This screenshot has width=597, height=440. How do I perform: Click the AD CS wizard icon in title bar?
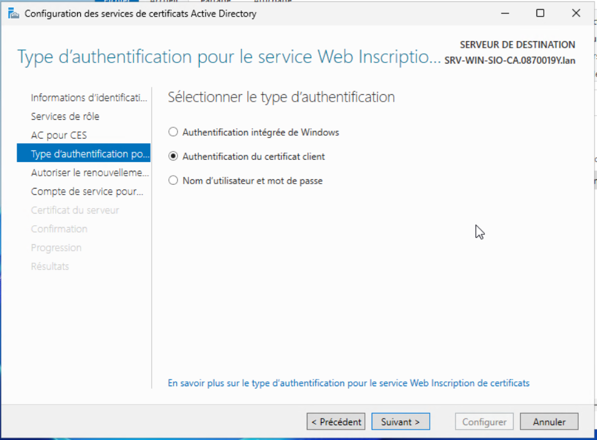(x=13, y=13)
